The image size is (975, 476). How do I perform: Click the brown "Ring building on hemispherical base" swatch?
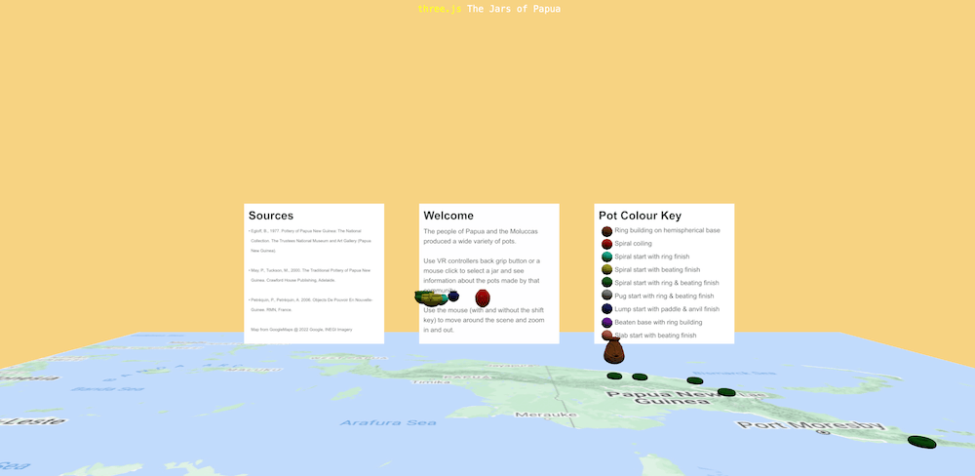606,231
